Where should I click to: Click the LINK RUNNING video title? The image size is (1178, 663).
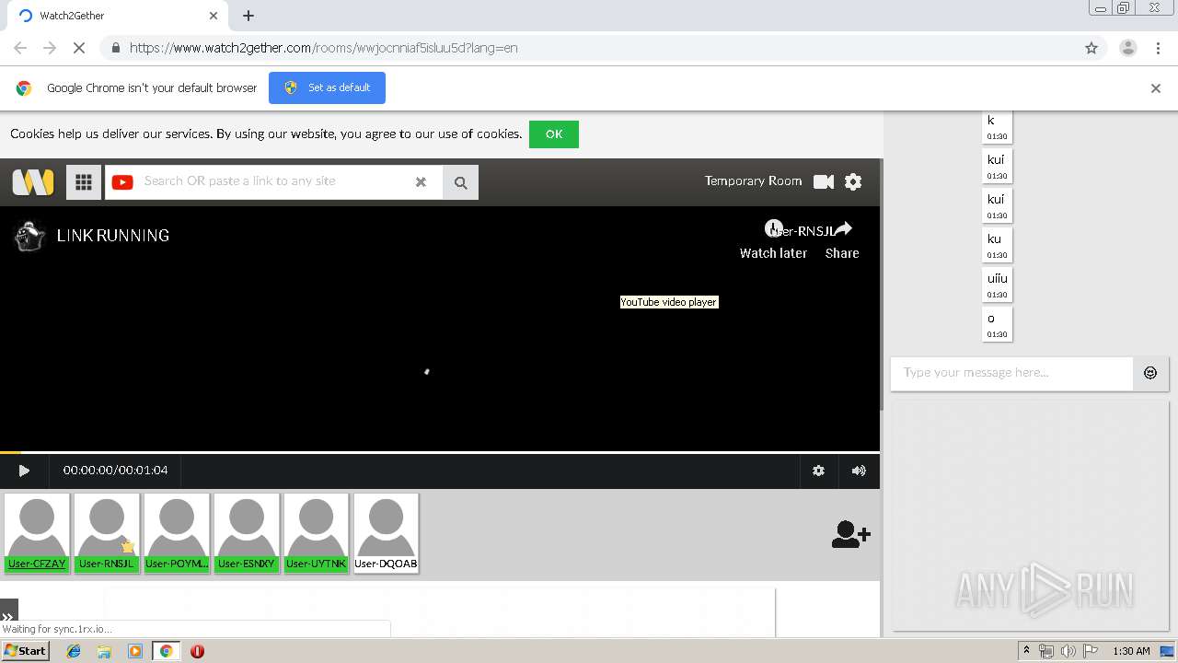tap(113, 236)
